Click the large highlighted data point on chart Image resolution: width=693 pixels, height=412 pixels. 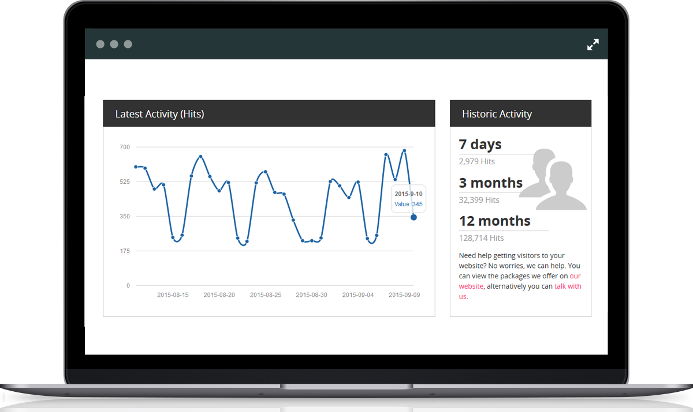click(413, 217)
